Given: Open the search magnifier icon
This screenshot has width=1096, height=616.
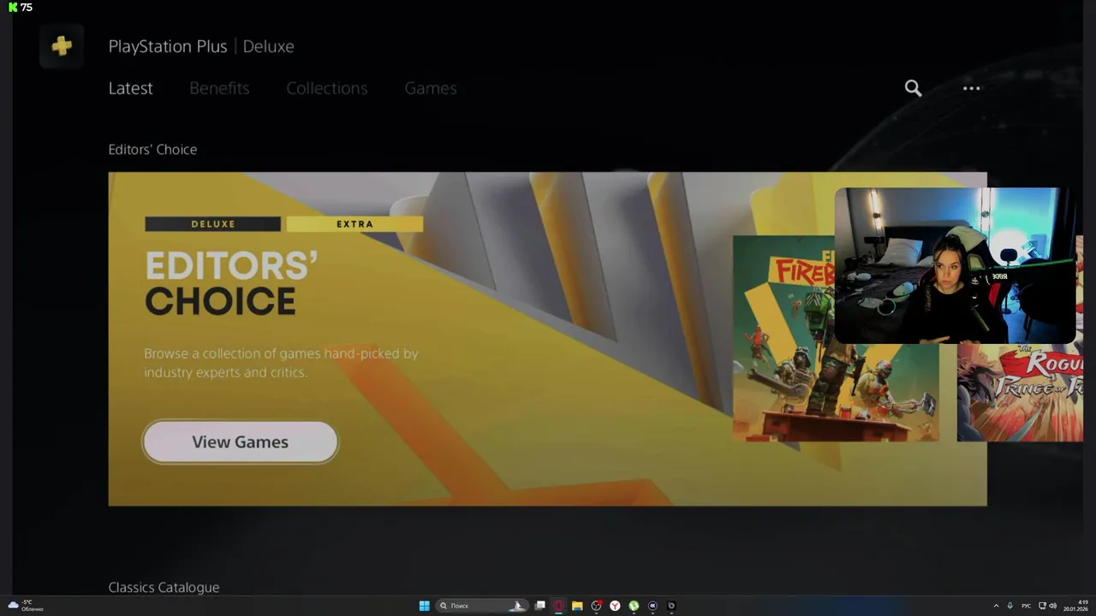Looking at the screenshot, I should coord(914,88).
